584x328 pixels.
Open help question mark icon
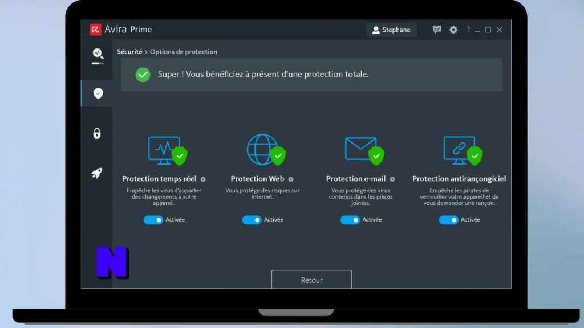click(x=468, y=30)
